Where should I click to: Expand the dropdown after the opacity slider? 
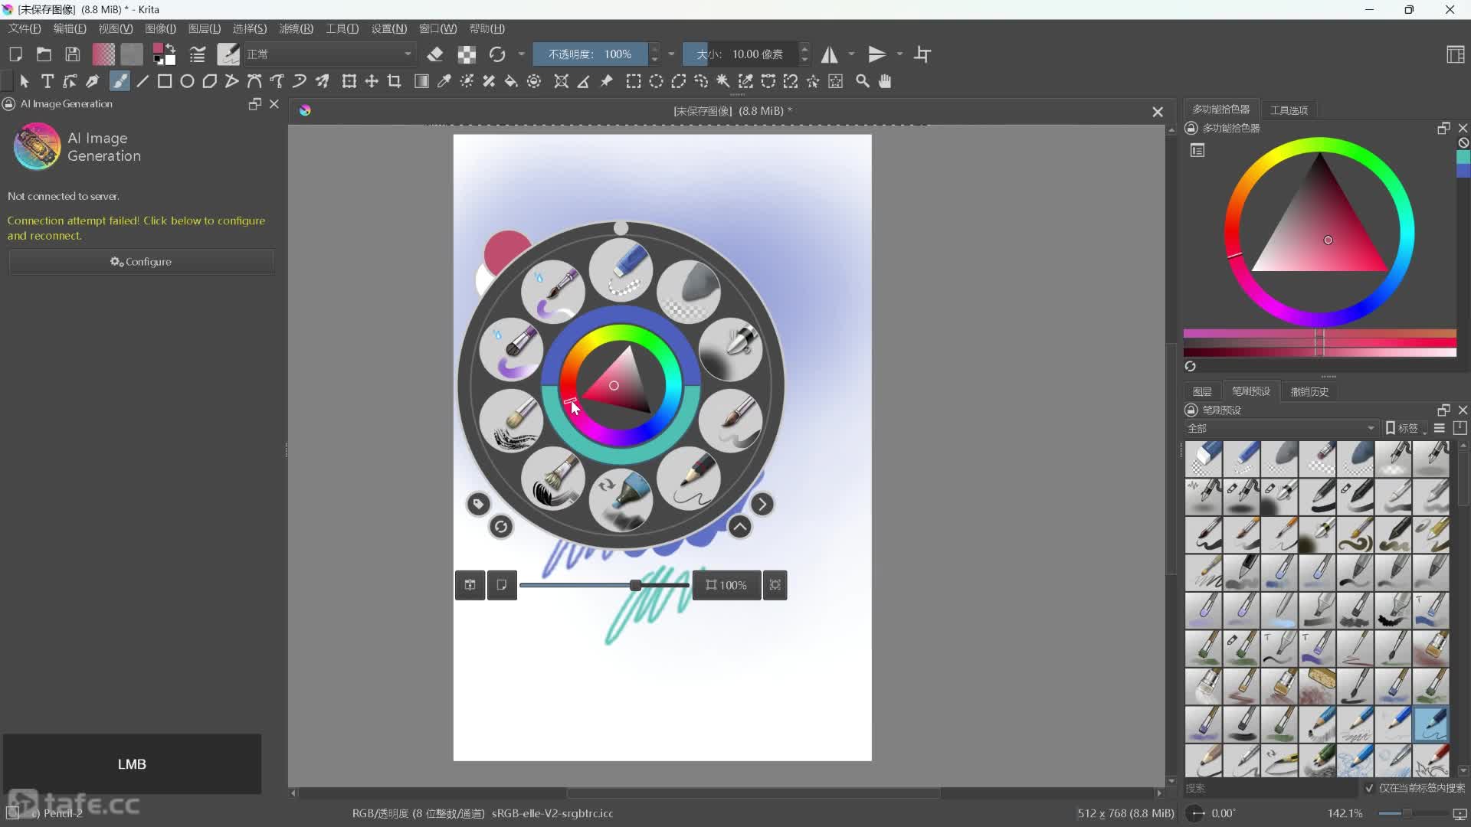(x=671, y=54)
